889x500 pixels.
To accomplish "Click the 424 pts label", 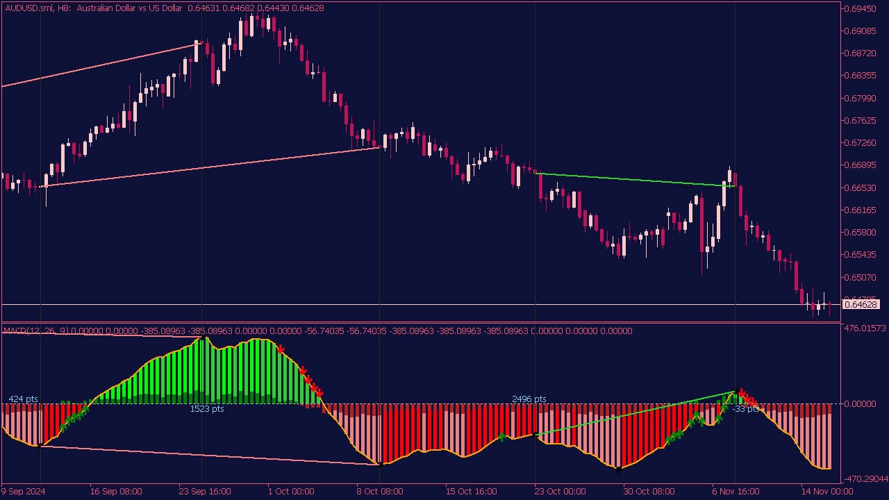I will pyautogui.click(x=23, y=399).
